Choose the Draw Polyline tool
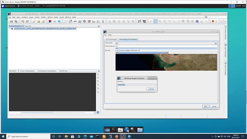 coord(179,21)
